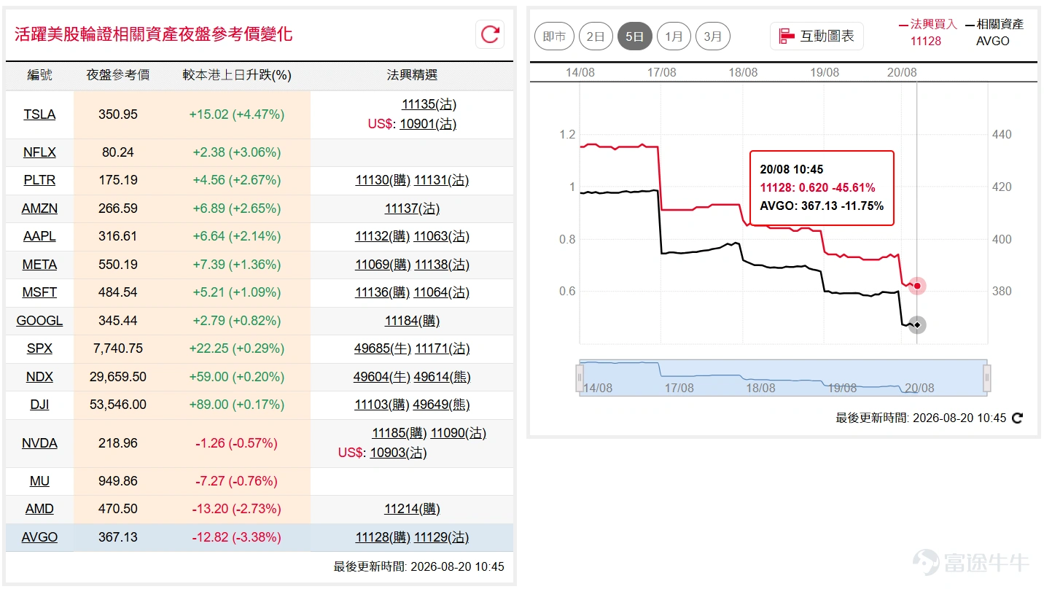The image size is (1044, 589).
Task: Open META put warrant 11138(沽)
Action: pyautogui.click(x=441, y=265)
